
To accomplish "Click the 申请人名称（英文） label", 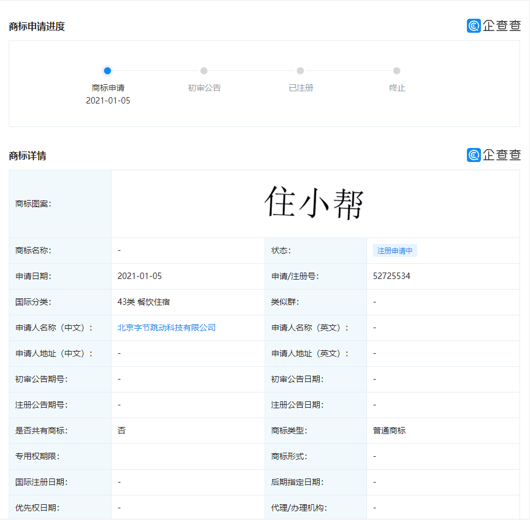I will [310, 328].
